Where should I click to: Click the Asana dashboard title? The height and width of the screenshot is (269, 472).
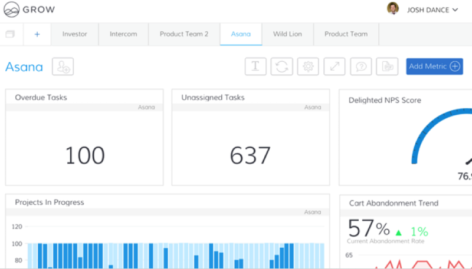(24, 67)
